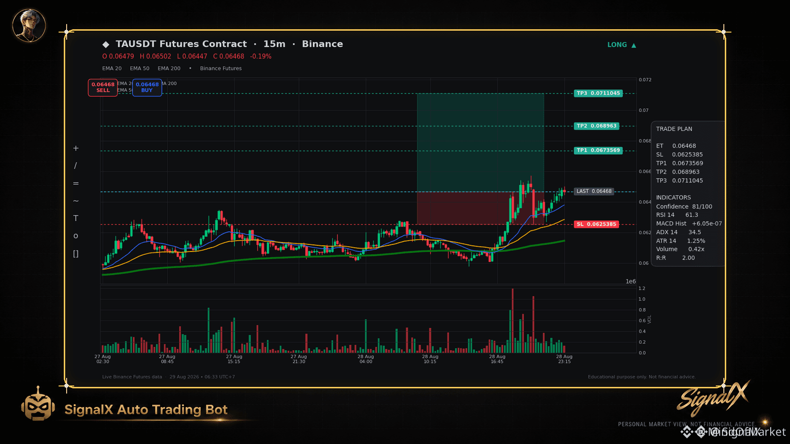Click the "Binance" exchange name in the title
Screen dimensions: 790x444
[x=323, y=44]
